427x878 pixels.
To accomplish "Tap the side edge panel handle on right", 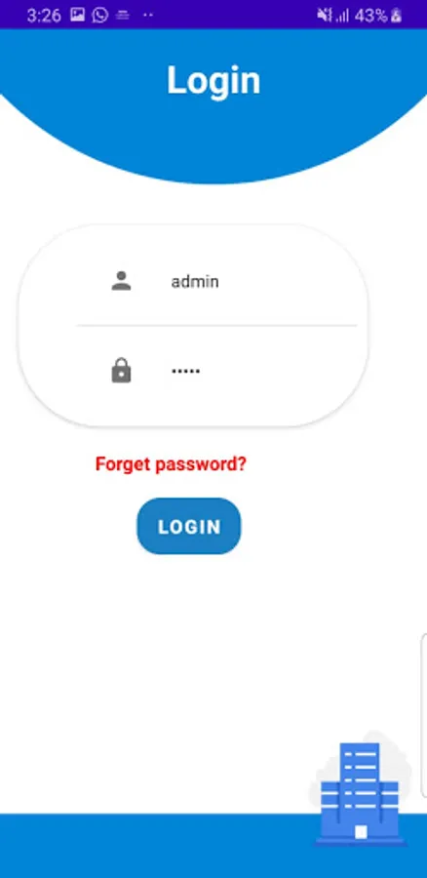I will click(424, 715).
